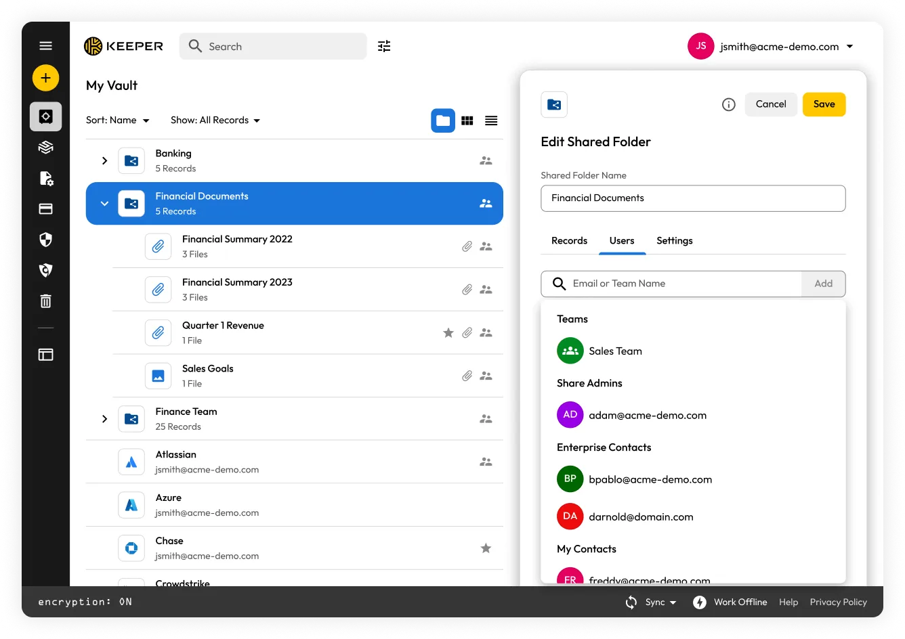Click Work Offline text in status bar
The image size is (905, 639).
point(740,602)
